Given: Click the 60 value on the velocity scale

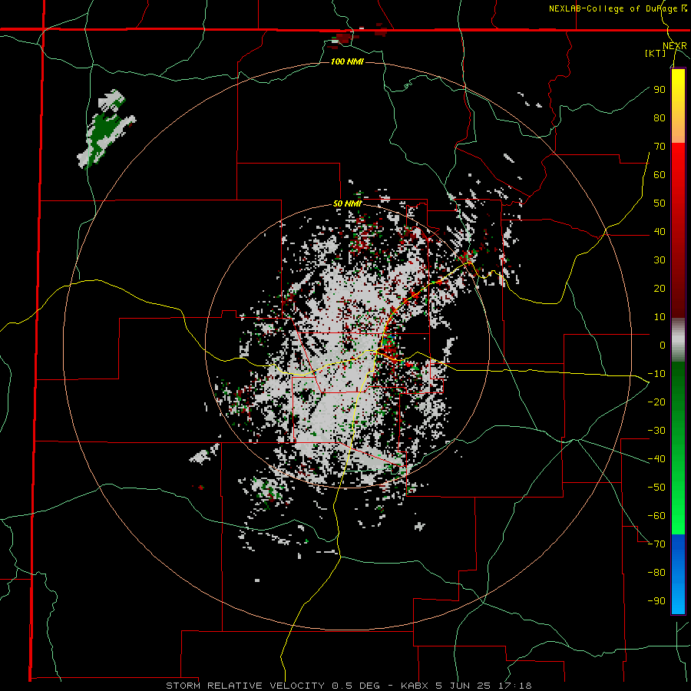Looking at the screenshot, I should click(660, 175).
